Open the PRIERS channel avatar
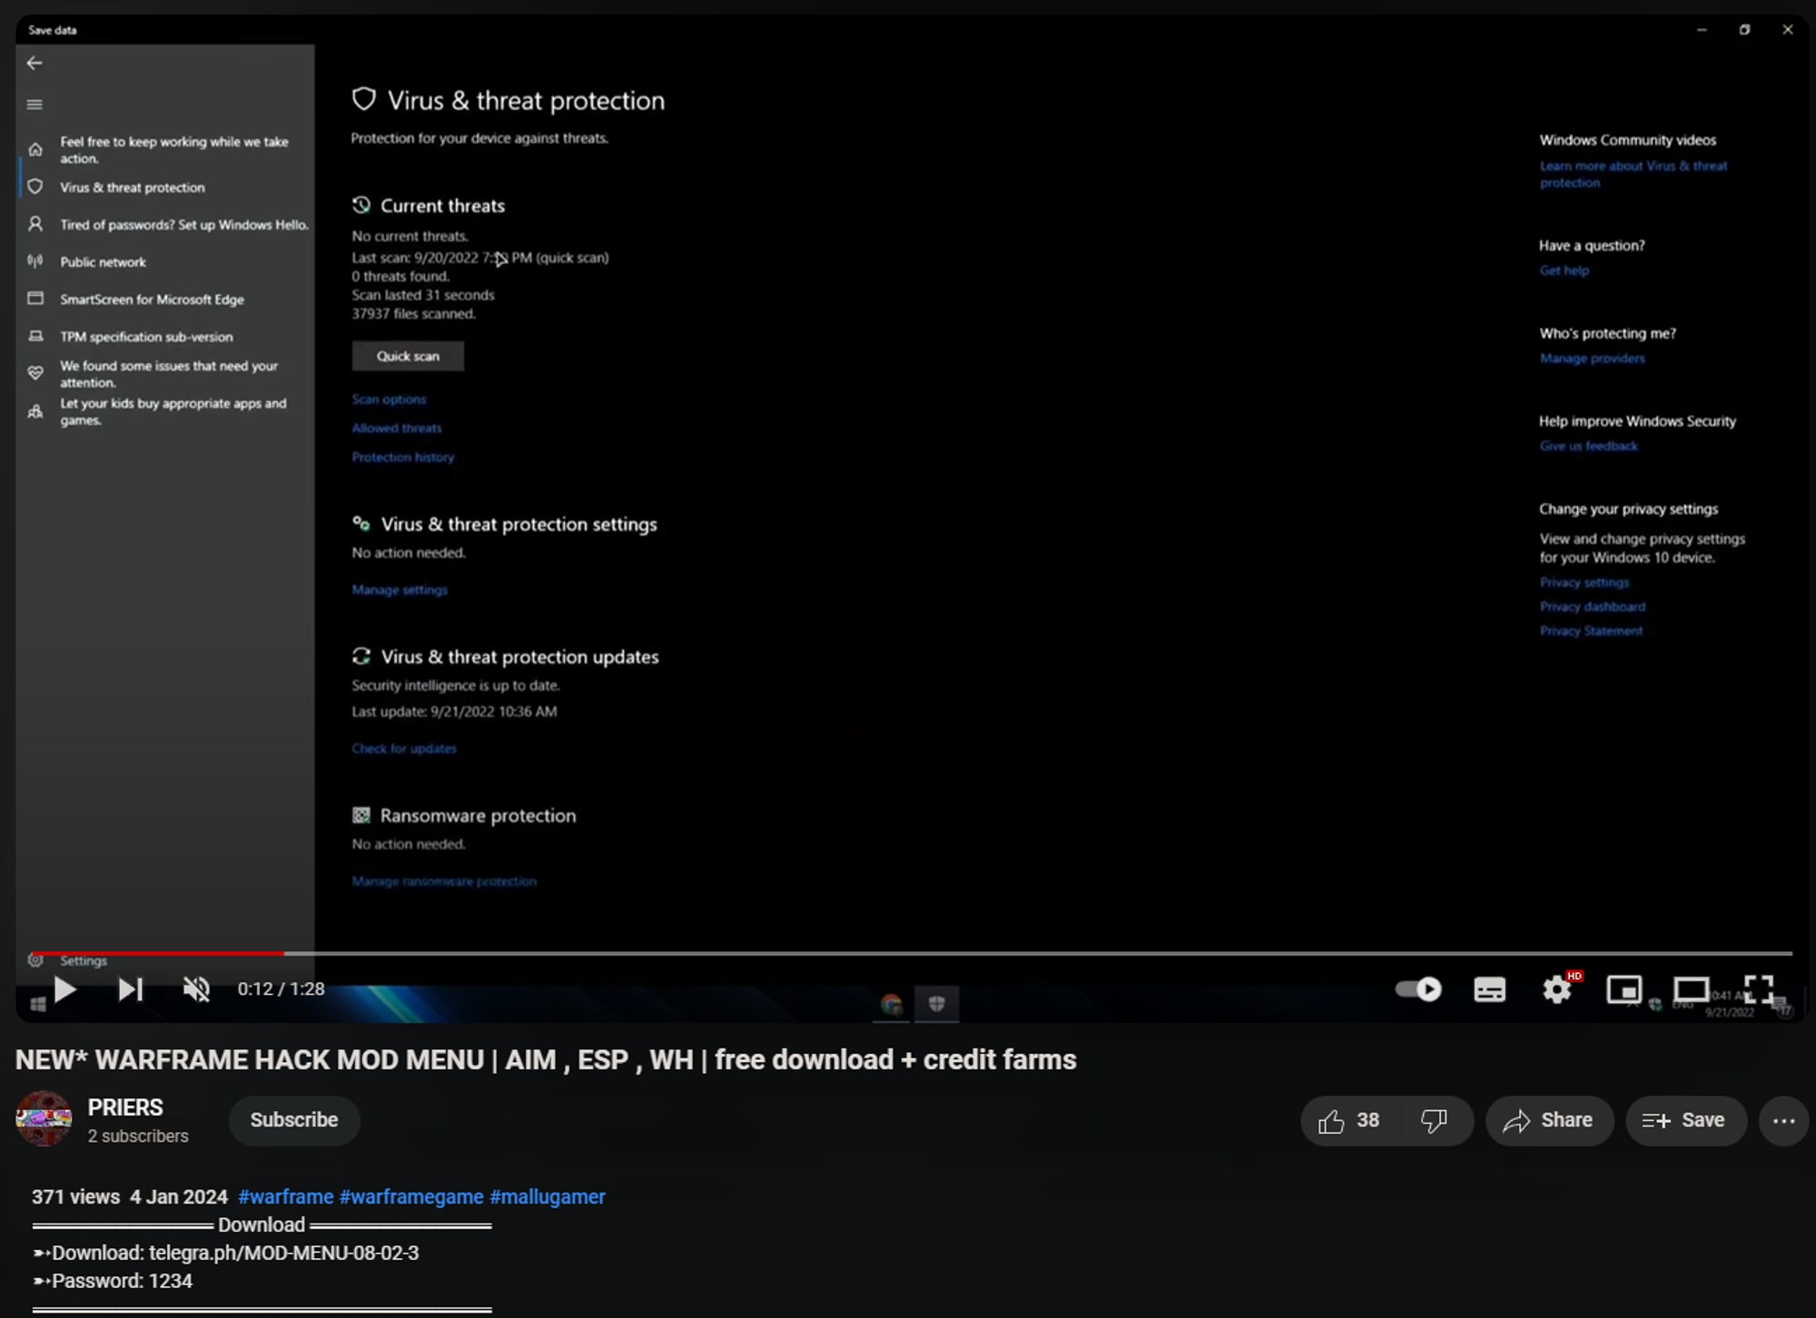This screenshot has height=1318, width=1816. click(x=44, y=1119)
